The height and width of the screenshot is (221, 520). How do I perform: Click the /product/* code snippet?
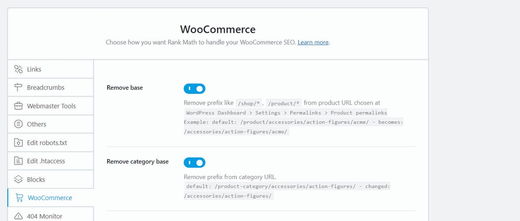pos(284,103)
